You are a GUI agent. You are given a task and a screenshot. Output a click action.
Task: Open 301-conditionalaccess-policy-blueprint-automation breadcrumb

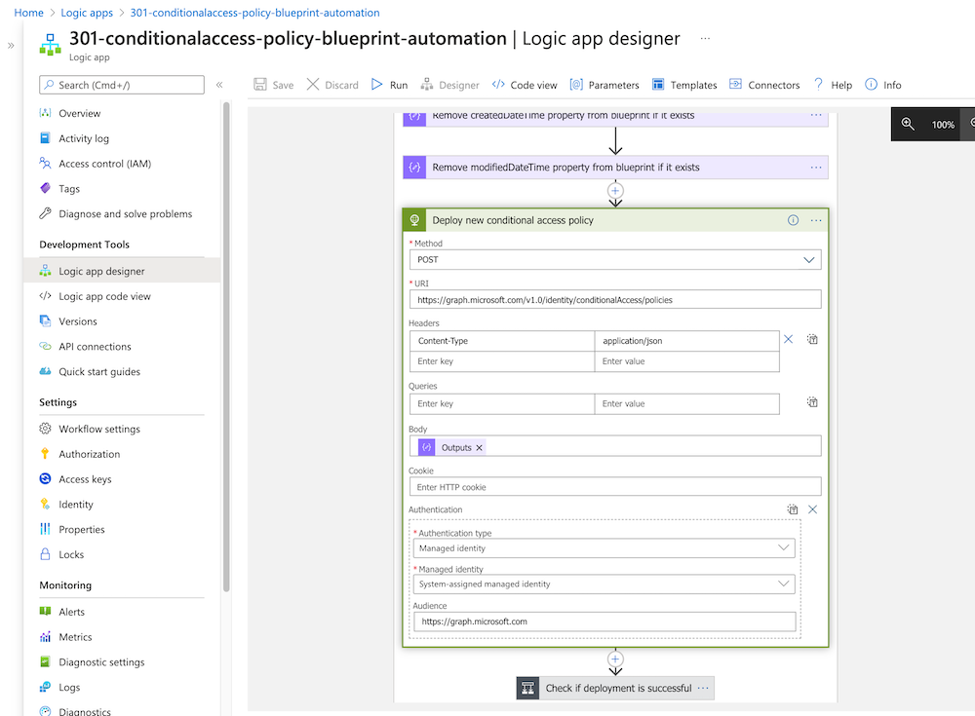pos(254,13)
